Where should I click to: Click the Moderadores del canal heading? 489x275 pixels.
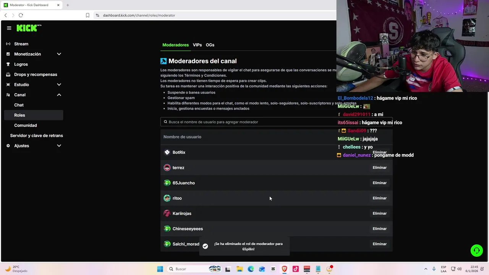[x=202, y=61]
